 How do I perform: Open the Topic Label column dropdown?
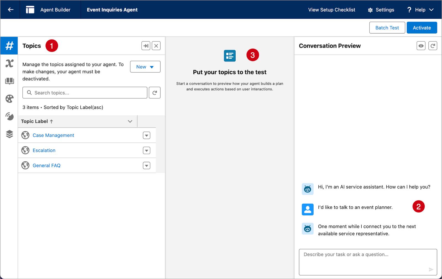pyautogui.click(x=130, y=121)
